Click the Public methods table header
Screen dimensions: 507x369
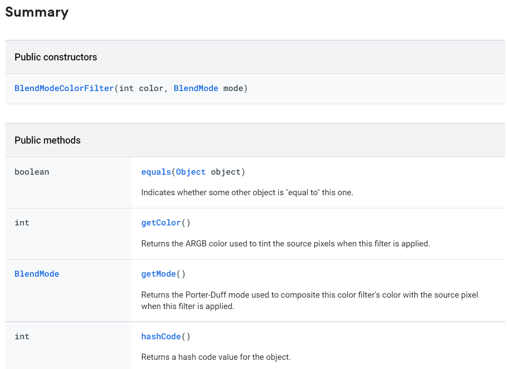(47, 141)
